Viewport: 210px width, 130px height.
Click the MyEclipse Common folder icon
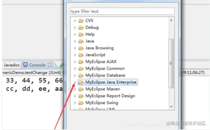click(81, 68)
